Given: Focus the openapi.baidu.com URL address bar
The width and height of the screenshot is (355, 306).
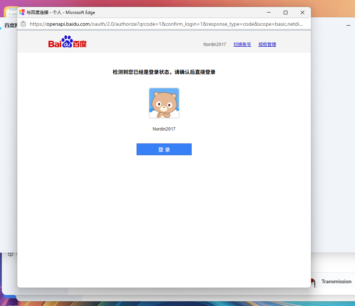Looking at the screenshot, I should click(165, 24).
